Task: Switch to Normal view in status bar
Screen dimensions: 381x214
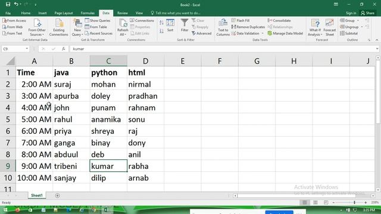Action: (304, 202)
